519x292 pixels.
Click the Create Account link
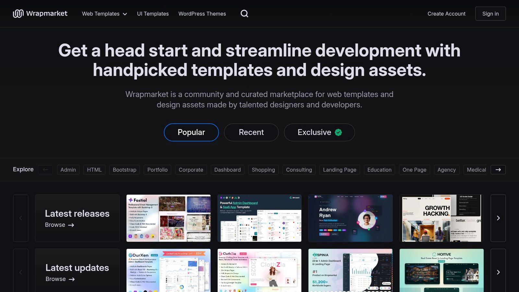(446, 14)
